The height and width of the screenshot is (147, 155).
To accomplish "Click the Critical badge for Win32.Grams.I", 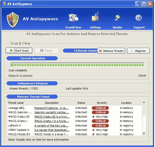I will pos(100,121).
